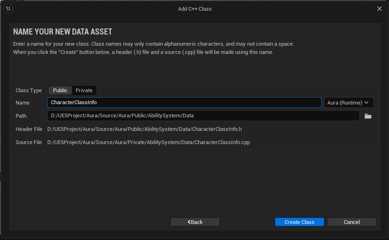Select the Class Type label

coord(29,91)
